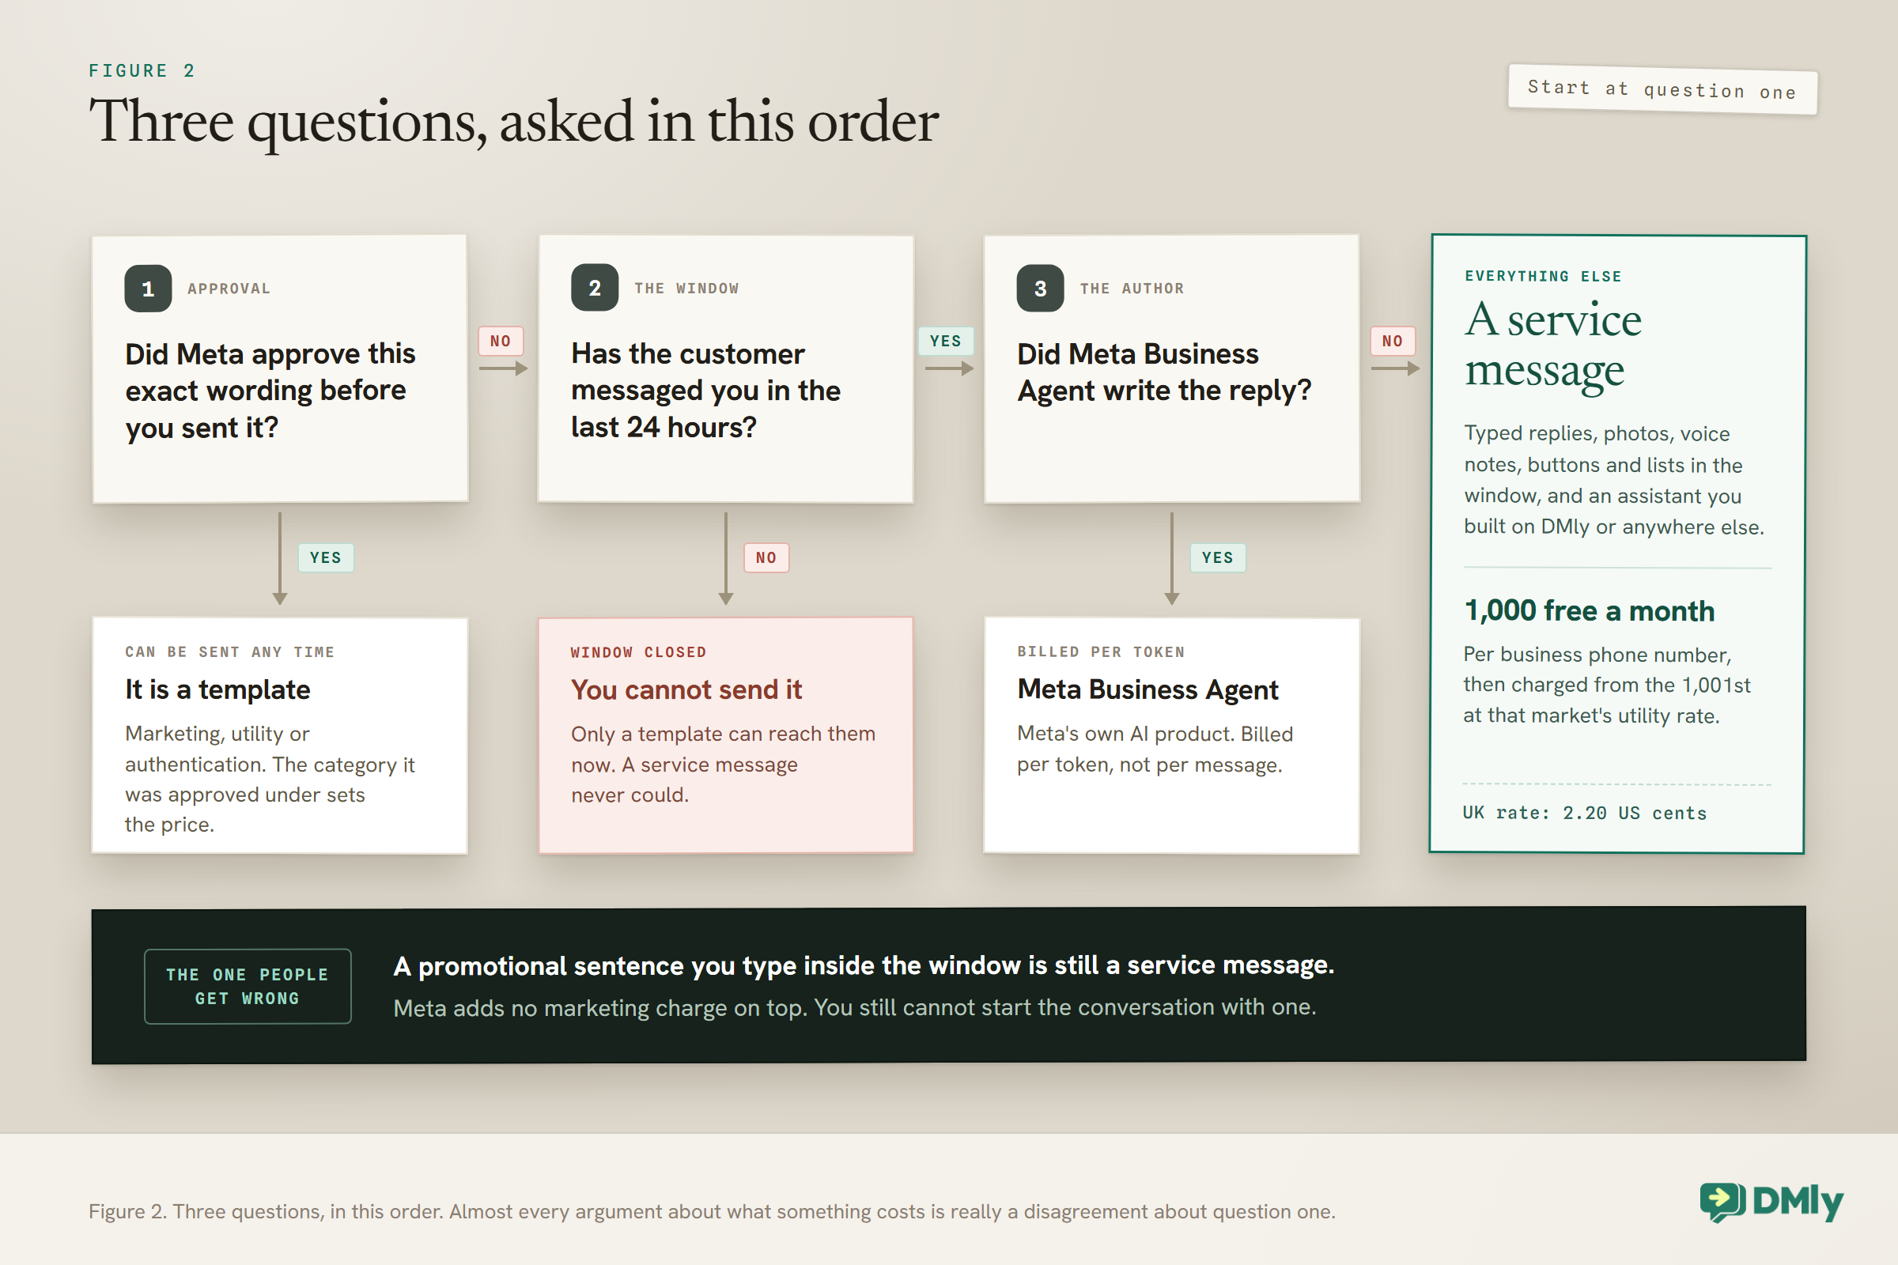Click the 'Meta Business Agent' result heading
The width and height of the screenshot is (1898, 1265).
point(1147,689)
